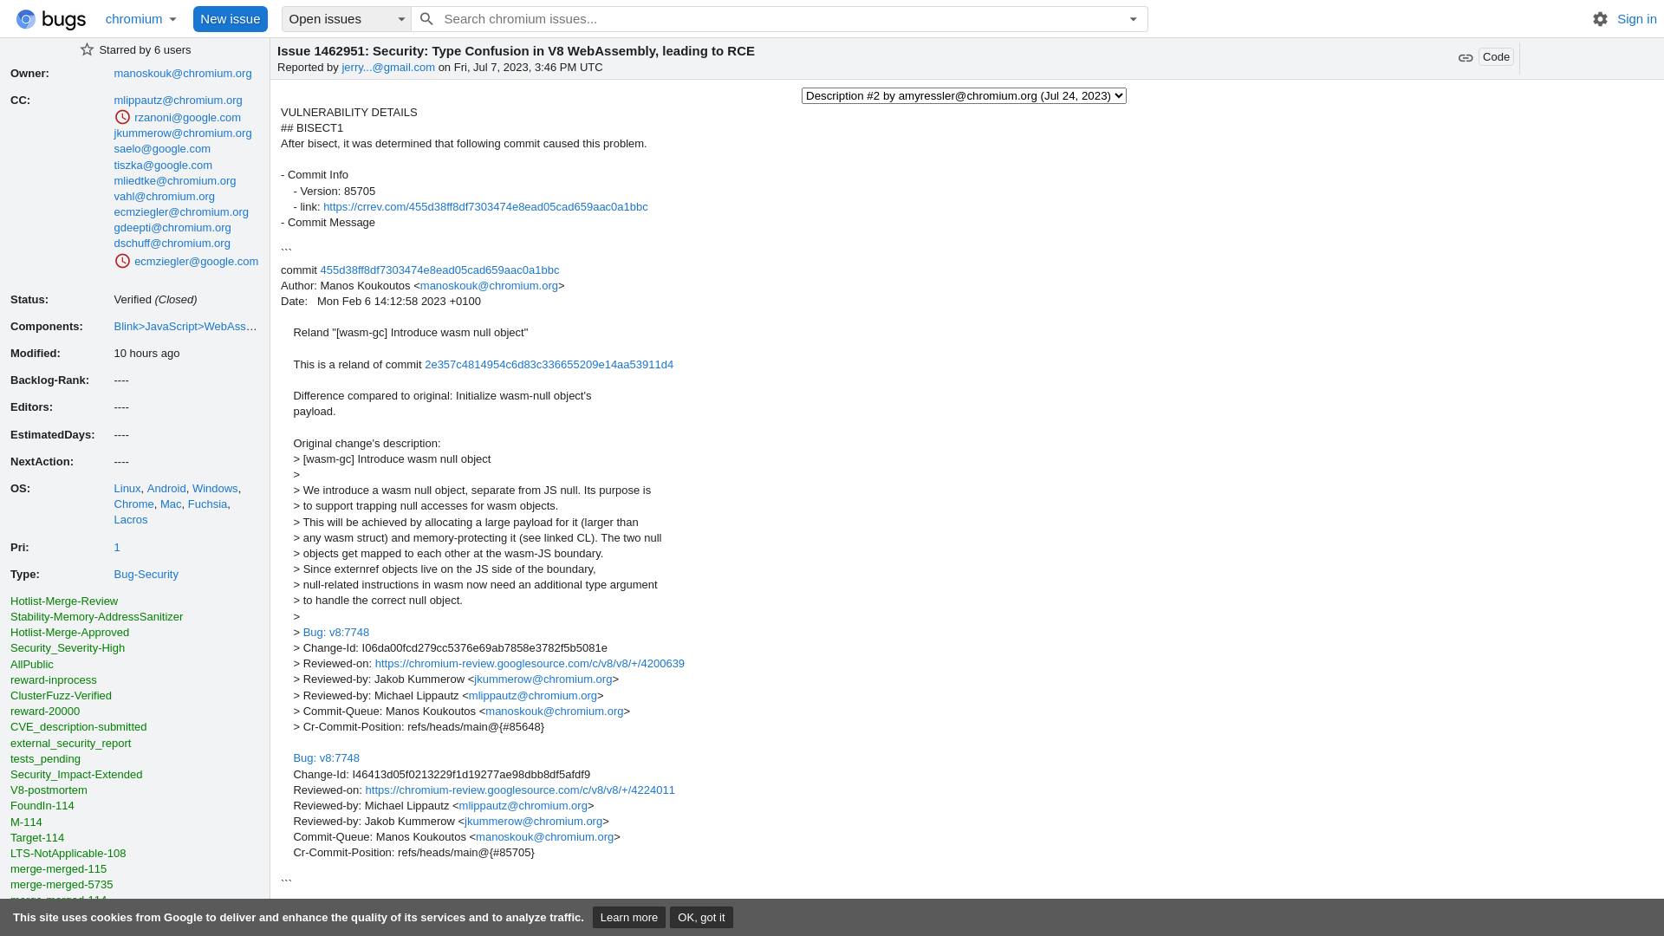
Task: Expand the Open issues filter dropdown
Action: click(401, 18)
